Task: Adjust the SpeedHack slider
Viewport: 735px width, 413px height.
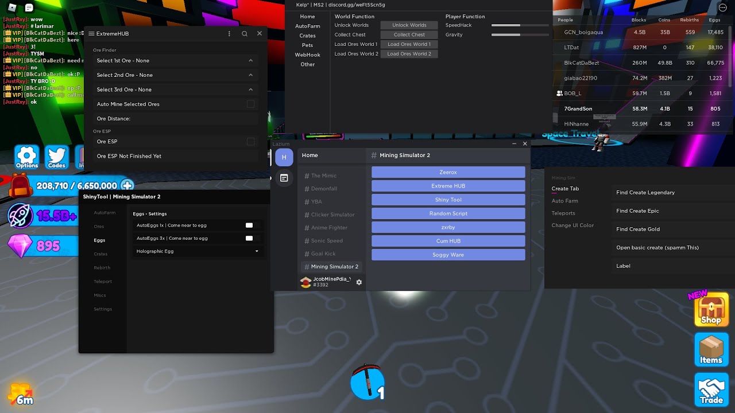Action: tap(520, 25)
